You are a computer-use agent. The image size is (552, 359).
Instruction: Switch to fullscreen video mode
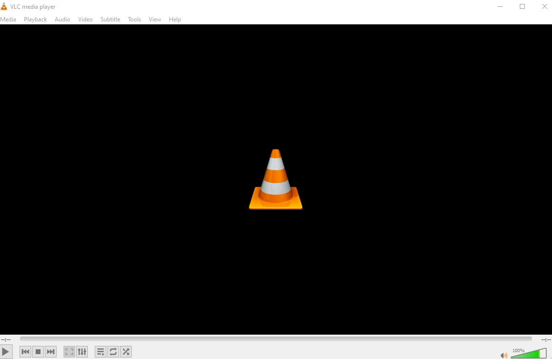[x=69, y=351]
